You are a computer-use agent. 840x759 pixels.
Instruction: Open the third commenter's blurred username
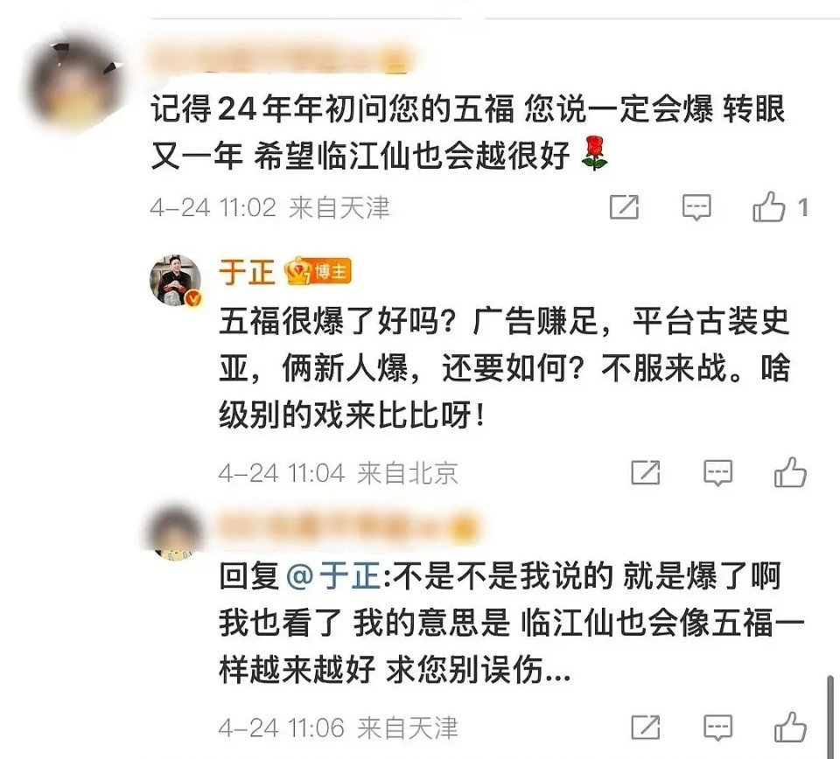(347, 527)
